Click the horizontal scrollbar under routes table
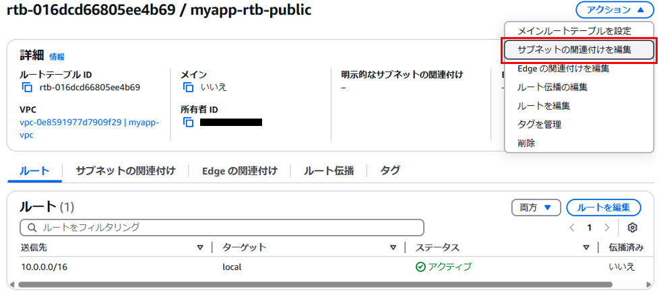 tap(315, 284)
